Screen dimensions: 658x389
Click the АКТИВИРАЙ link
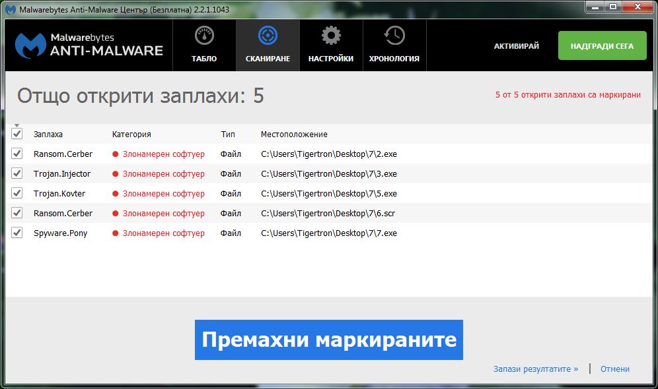point(516,46)
